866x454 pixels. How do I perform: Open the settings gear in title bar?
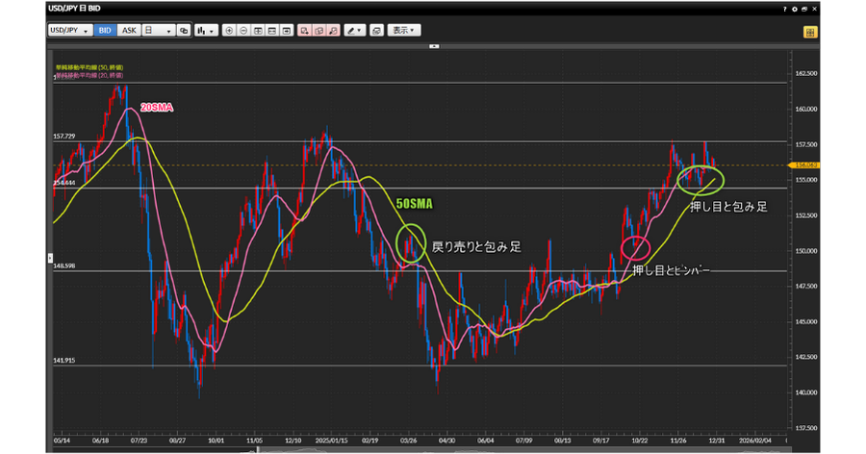[x=794, y=9]
